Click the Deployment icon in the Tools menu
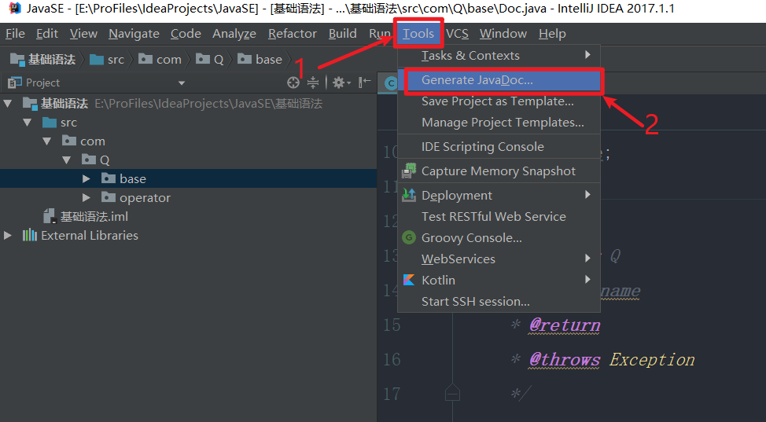The width and height of the screenshot is (766, 422). click(x=409, y=195)
